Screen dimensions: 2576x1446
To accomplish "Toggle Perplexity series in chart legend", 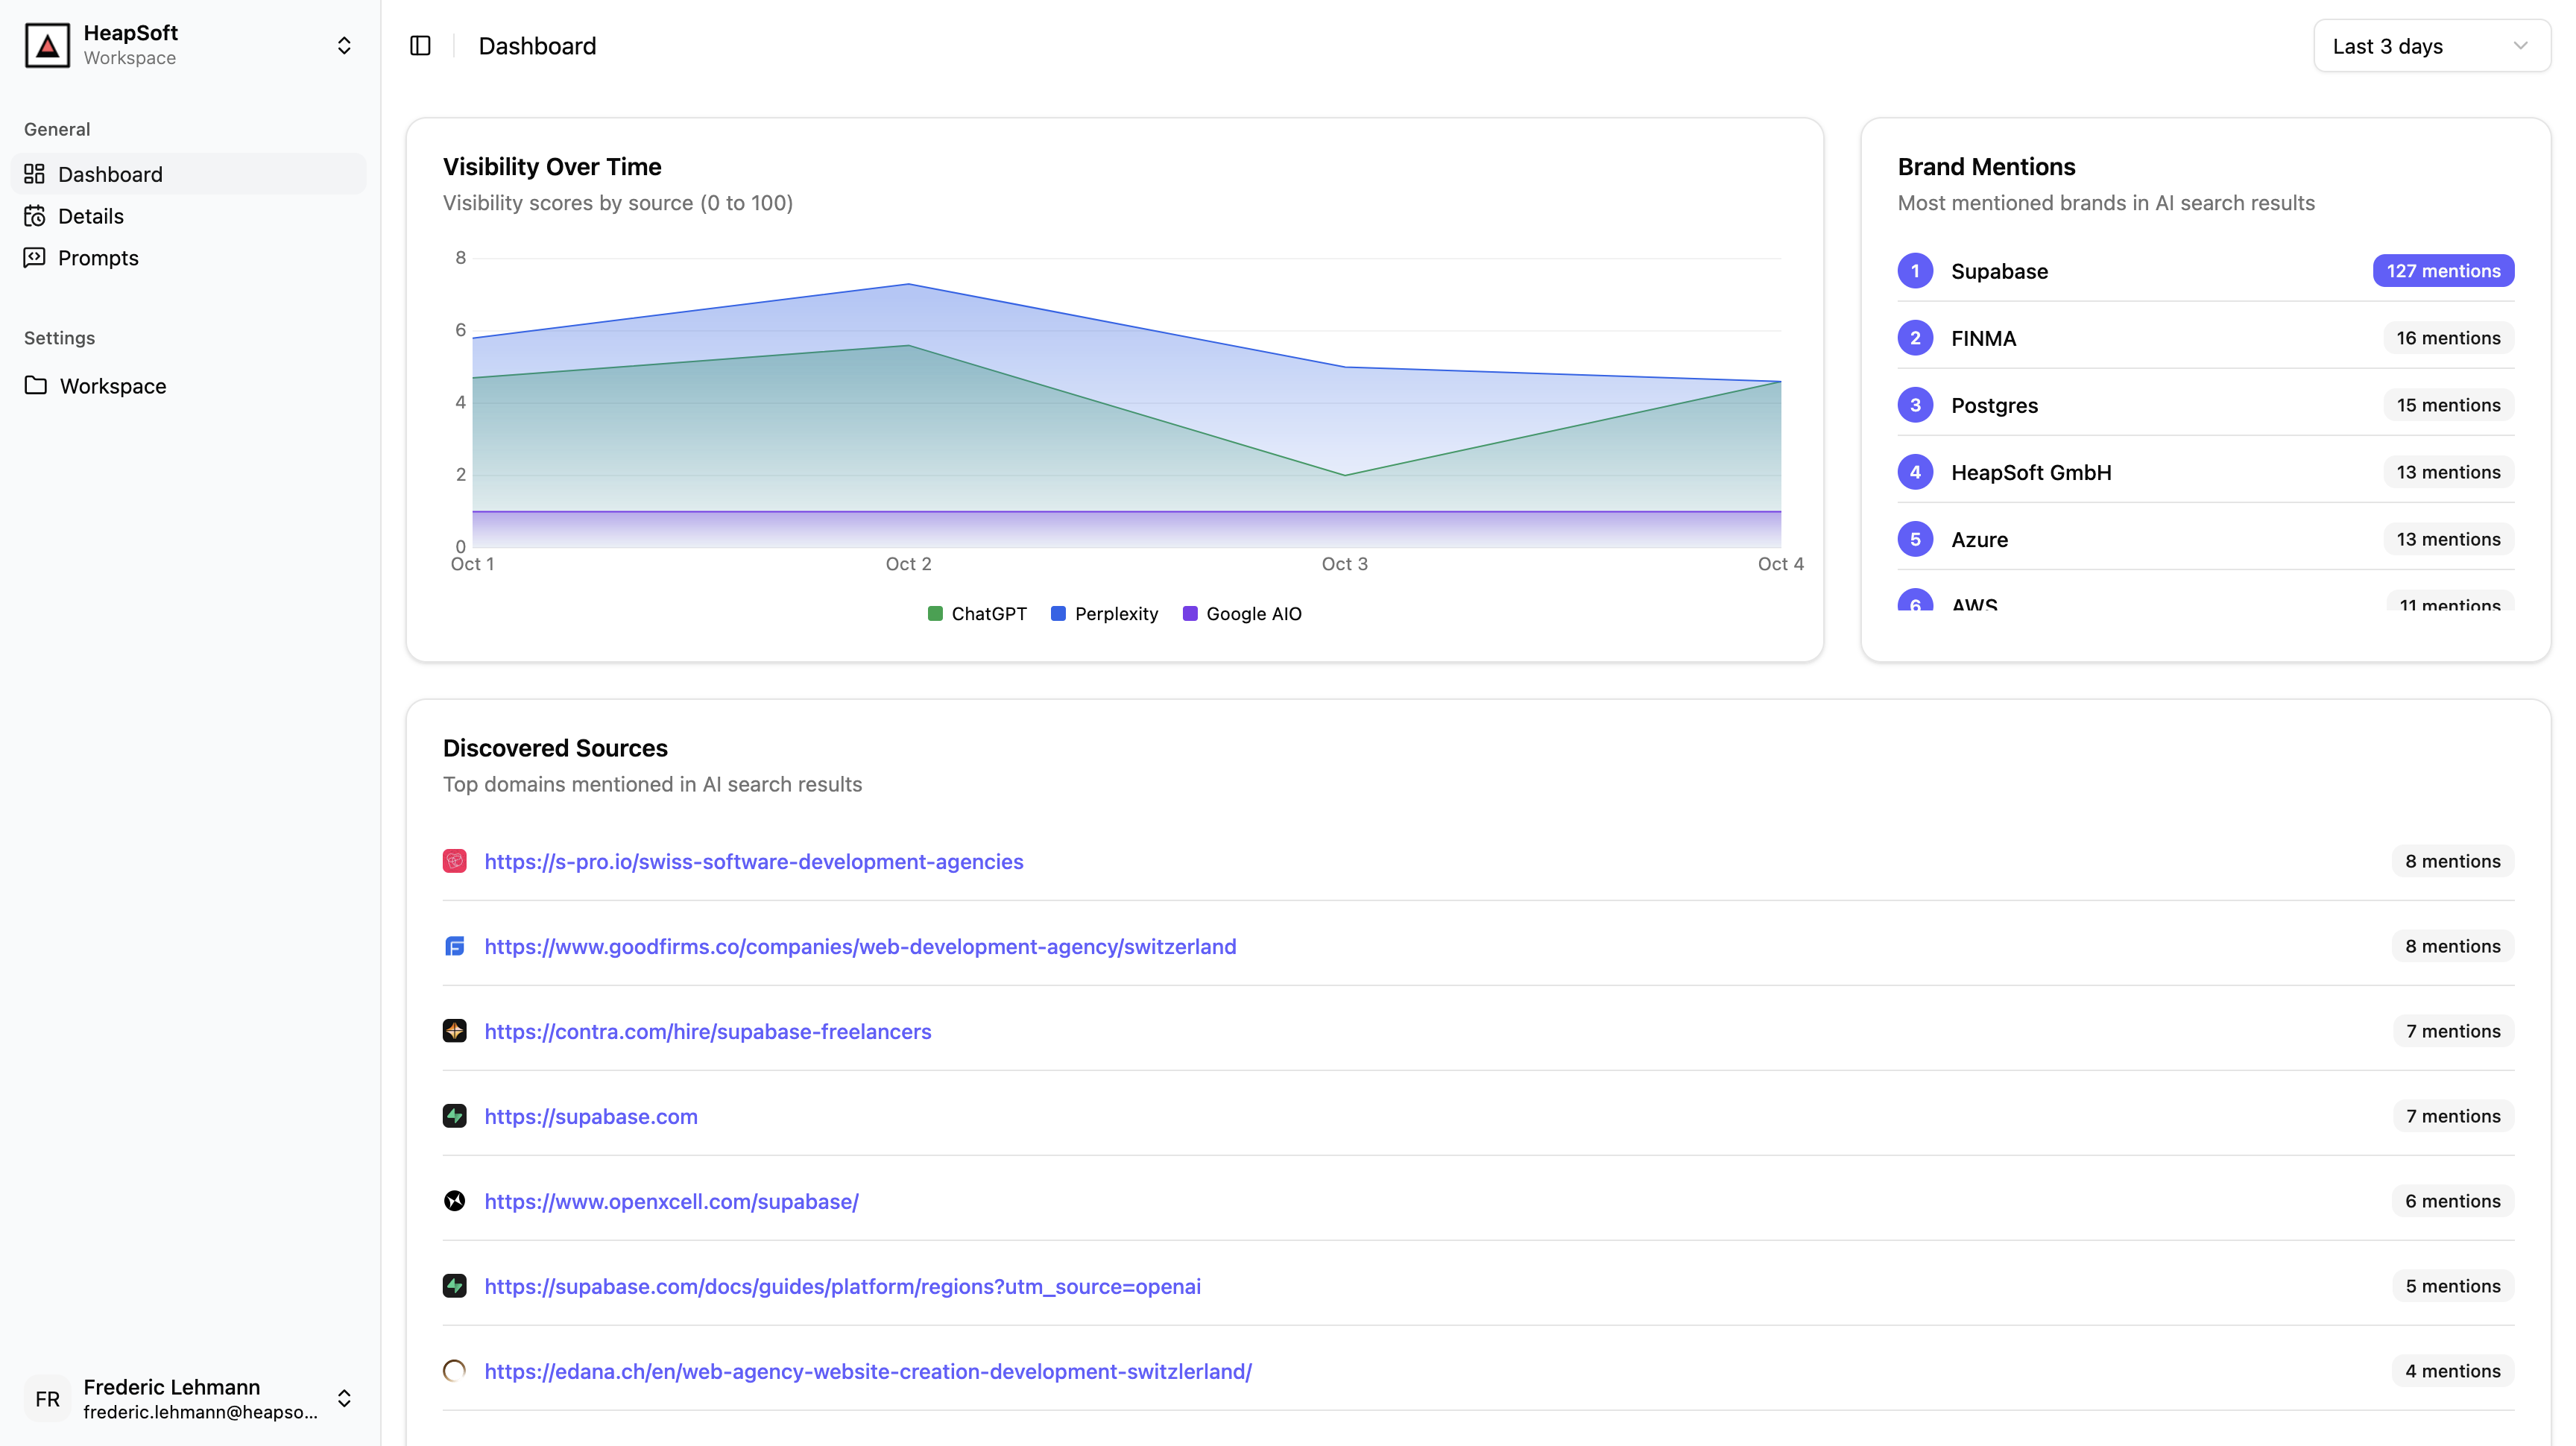I will [x=1104, y=614].
